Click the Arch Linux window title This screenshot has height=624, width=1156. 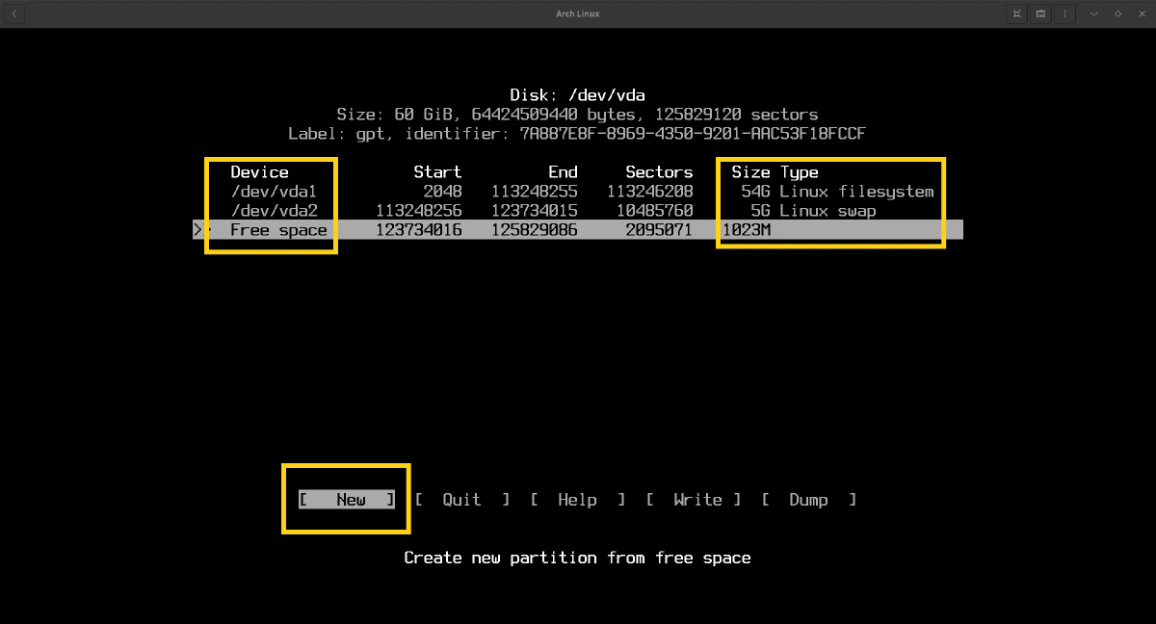pyautogui.click(x=578, y=13)
